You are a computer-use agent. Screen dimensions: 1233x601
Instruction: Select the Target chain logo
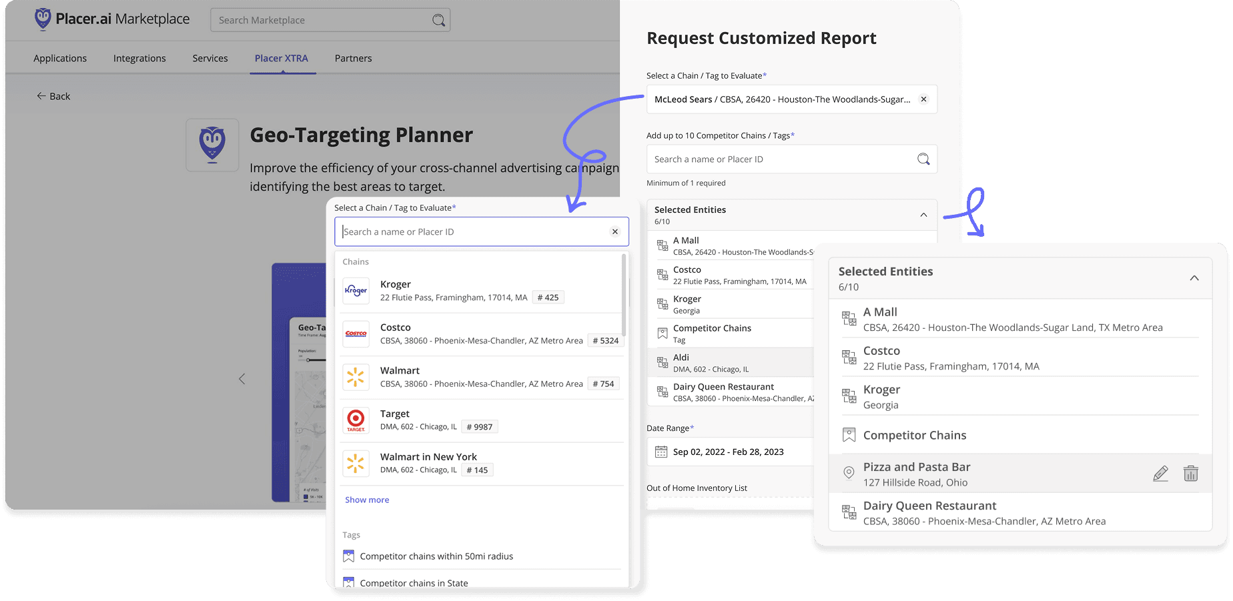pos(356,420)
